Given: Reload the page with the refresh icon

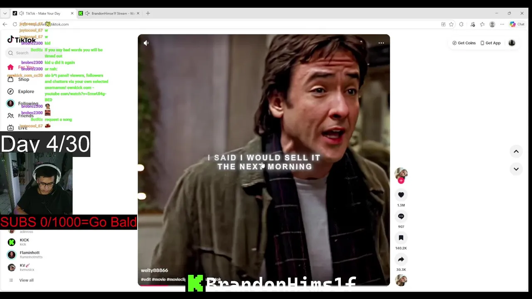Looking at the screenshot, I should click(x=15, y=24).
